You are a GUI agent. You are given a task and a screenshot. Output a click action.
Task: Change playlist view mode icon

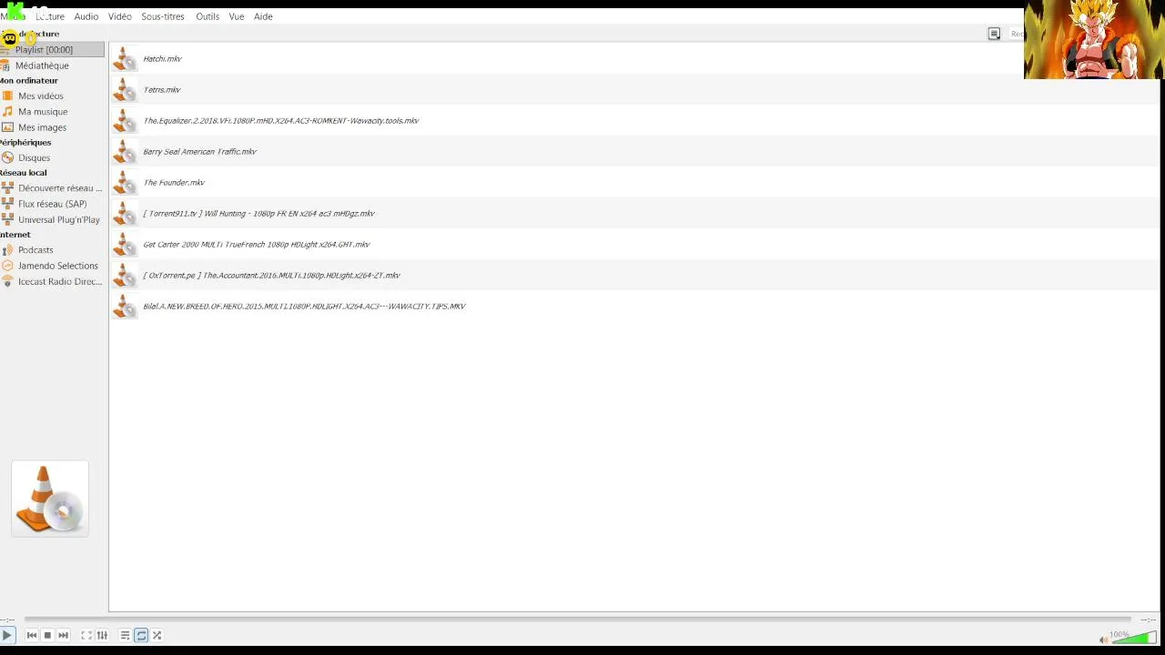tap(994, 34)
